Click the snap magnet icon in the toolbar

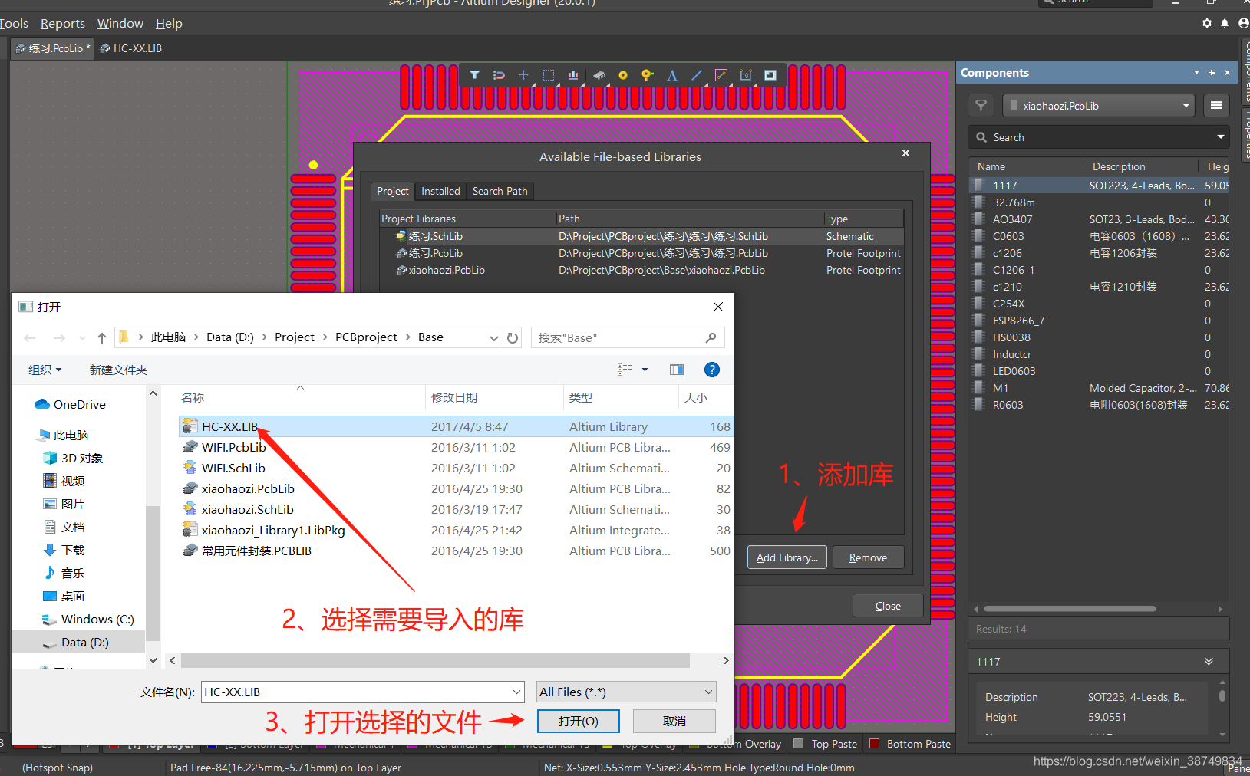pos(499,75)
